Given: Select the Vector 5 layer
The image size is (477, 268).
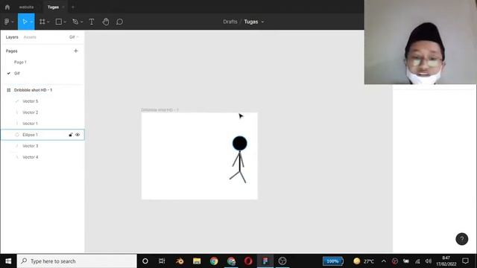Looking at the screenshot, I should point(31,101).
